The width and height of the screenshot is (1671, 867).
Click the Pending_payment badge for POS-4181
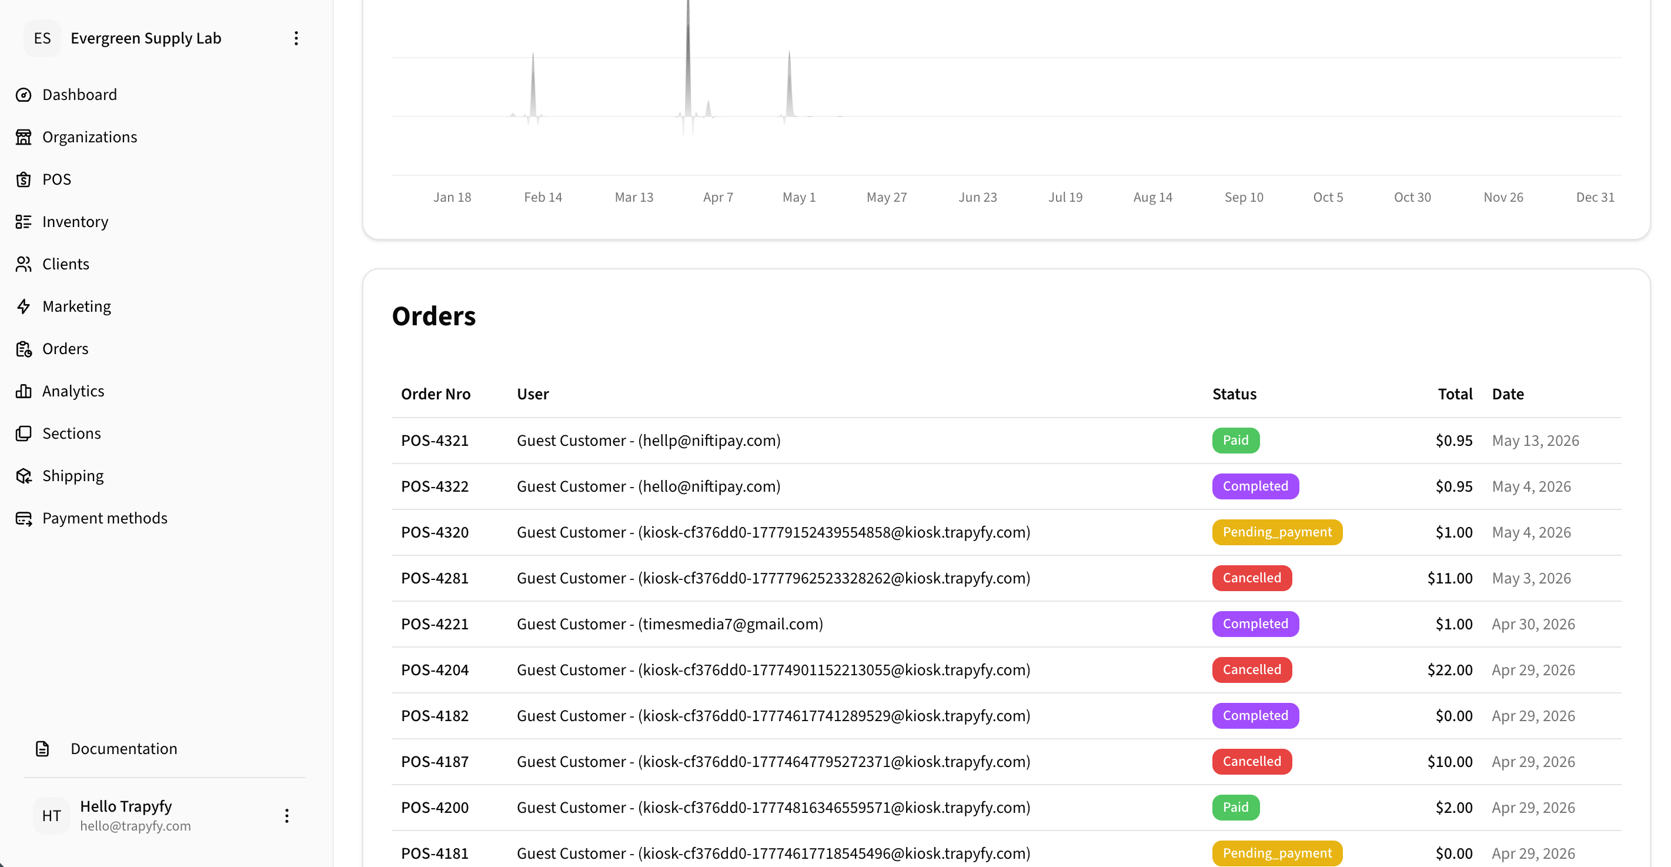point(1277,853)
